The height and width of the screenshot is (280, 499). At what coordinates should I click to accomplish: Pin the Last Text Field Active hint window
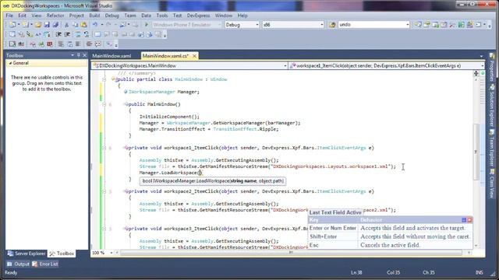pos(464,220)
